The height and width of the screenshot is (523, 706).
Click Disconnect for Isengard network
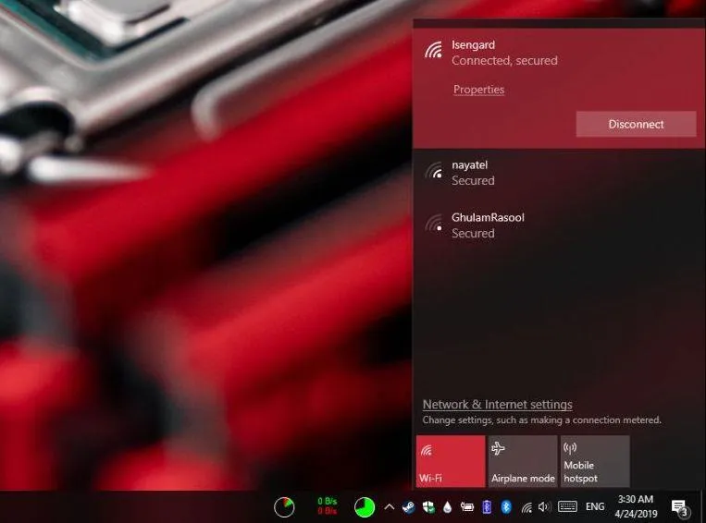(x=636, y=124)
